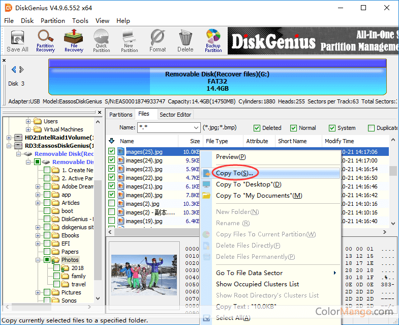Click the New Partition icon

(129, 40)
